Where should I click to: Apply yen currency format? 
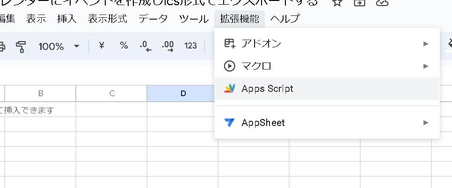click(x=101, y=46)
